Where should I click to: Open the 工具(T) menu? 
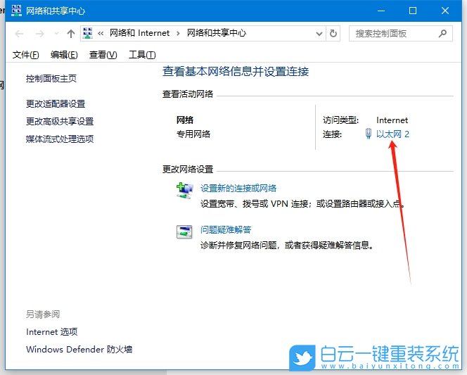pyautogui.click(x=142, y=55)
